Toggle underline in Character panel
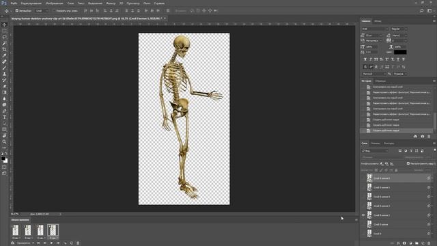Image resolution: width=437 pixels, height=246 pixels. click(x=398, y=59)
